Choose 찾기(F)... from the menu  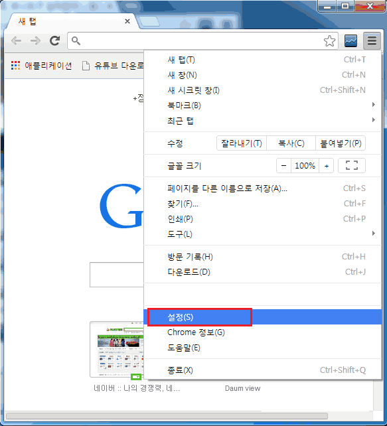(262, 204)
